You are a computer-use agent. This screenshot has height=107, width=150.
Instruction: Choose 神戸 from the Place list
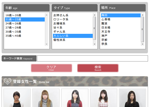[x=104, y=36]
